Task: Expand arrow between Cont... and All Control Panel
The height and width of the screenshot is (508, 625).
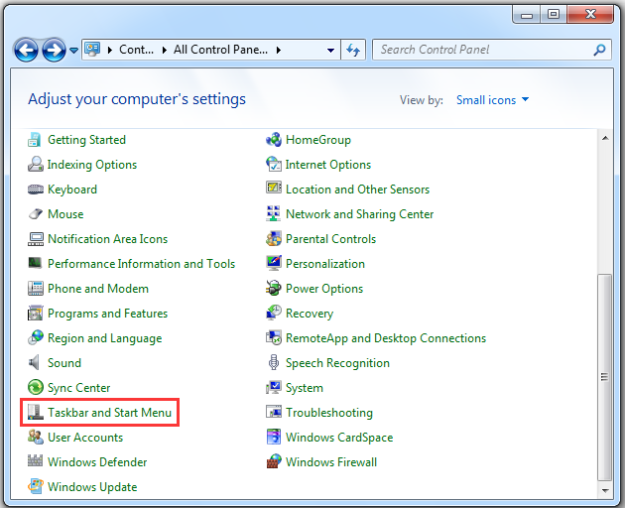Action: (165, 51)
